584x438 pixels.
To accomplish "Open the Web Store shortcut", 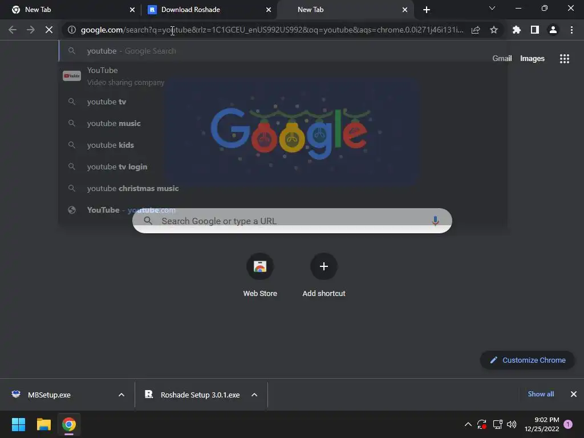I will tap(260, 274).
